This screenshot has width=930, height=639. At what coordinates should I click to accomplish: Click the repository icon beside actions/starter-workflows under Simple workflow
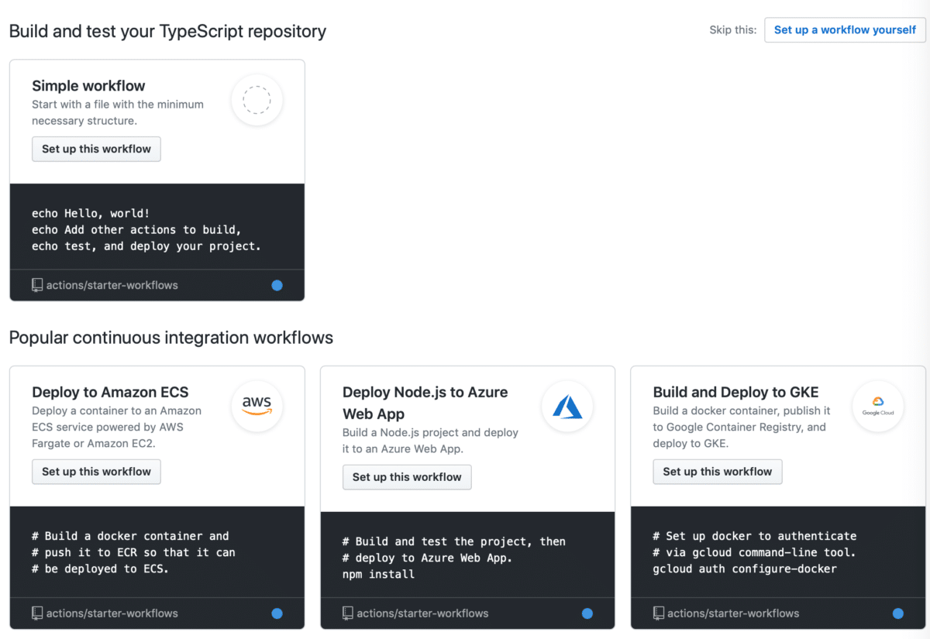click(x=37, y=285)
